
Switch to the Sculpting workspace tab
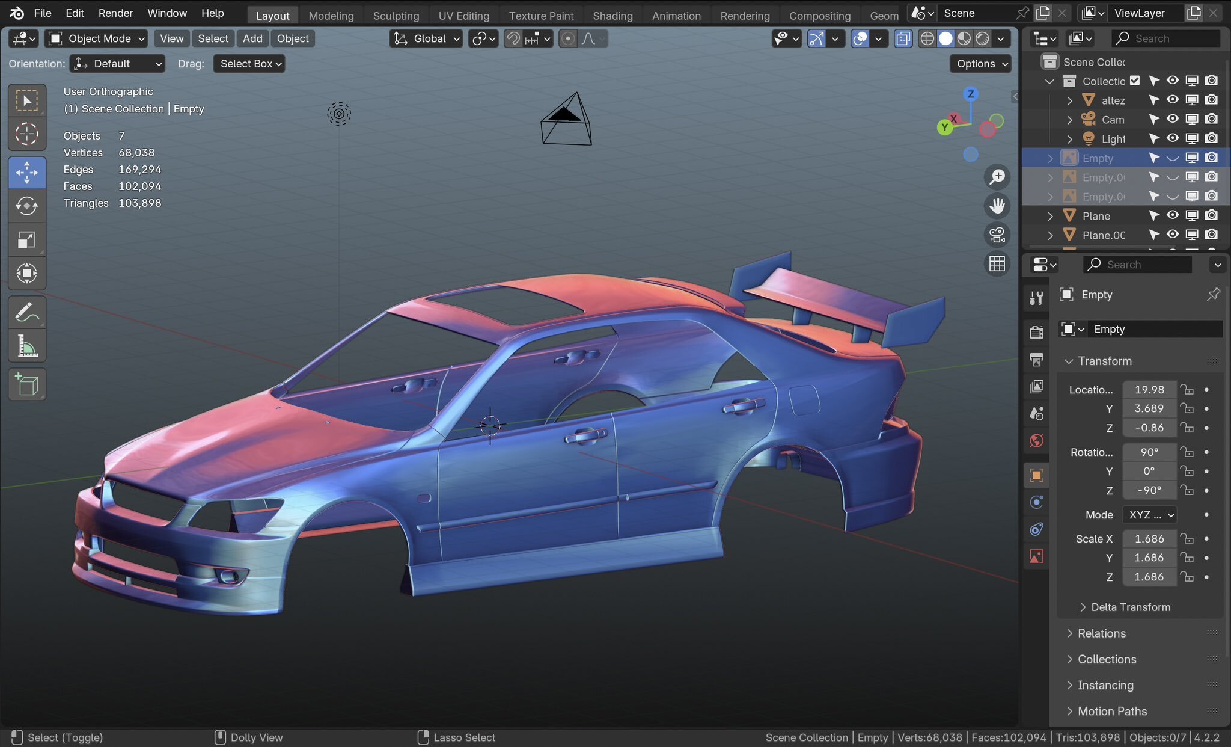click(396, 16)
